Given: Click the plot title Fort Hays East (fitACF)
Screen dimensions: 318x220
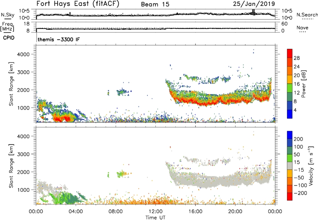Looking at the screenshot, I should (78, 4).
